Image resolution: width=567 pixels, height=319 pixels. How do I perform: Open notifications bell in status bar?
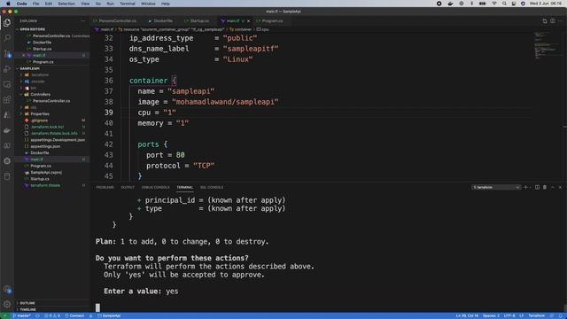pos(560,315)
